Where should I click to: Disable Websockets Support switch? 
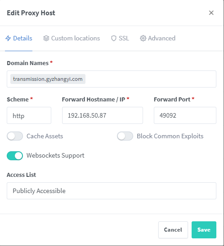(x=15, y=156)
